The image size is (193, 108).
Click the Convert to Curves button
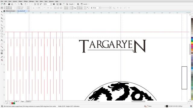point(125,8)
